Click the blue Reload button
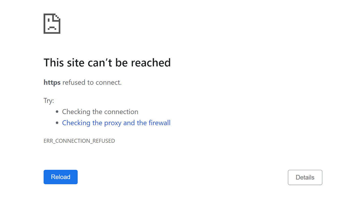 60,177
